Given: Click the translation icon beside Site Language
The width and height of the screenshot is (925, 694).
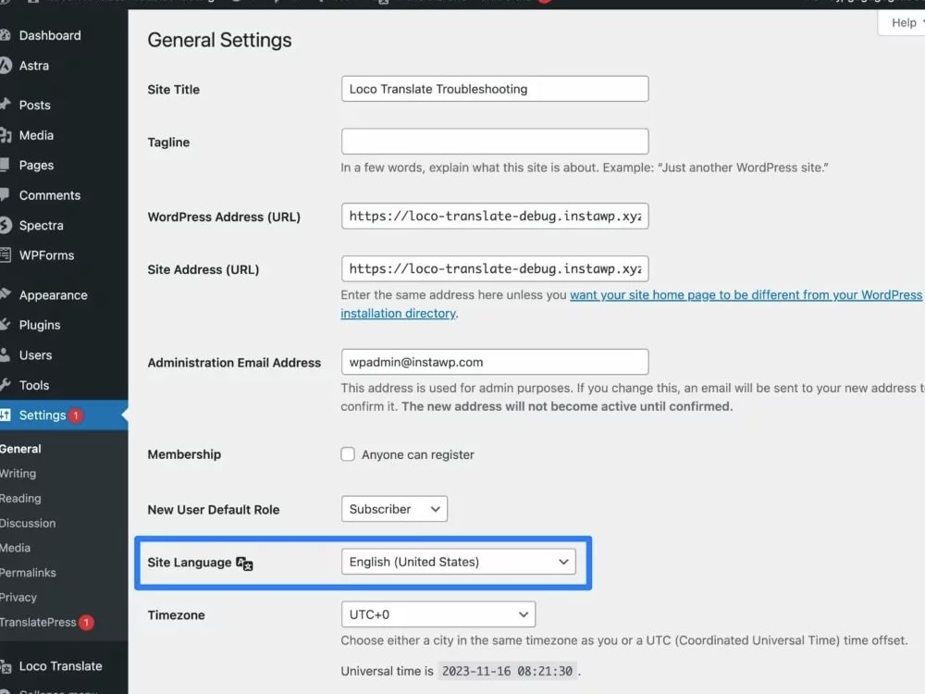Looking at the screenshot, I should click(242, 563).
